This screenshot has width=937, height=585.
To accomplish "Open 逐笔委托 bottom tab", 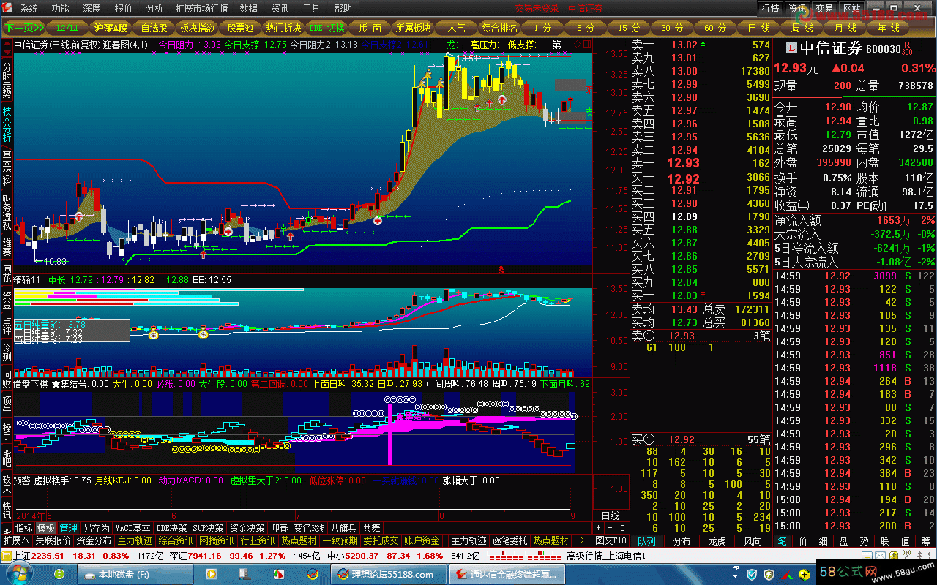I will tap(509, 540).
